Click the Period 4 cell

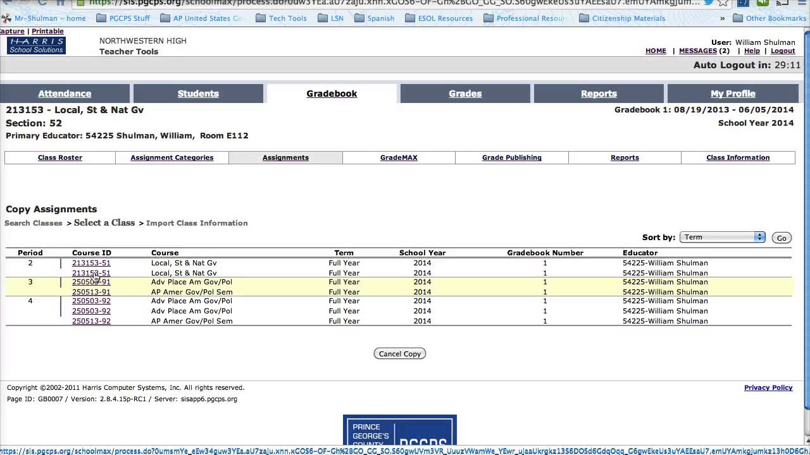pos(30,301)
